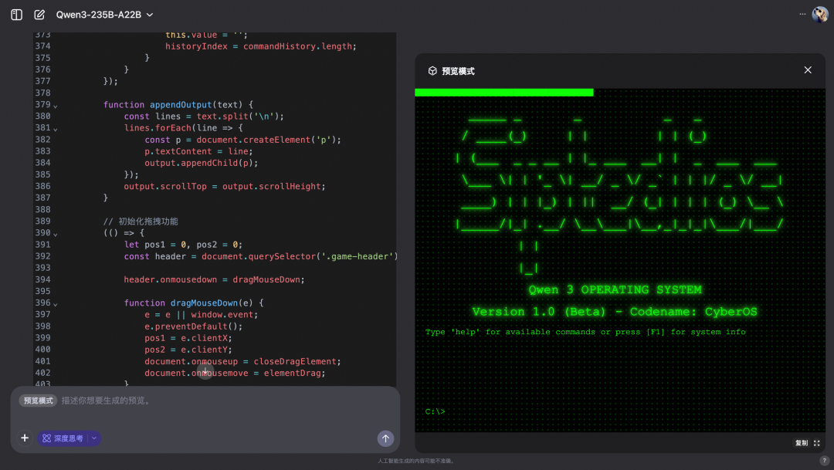The image size is (834, 470).
Task: Click the "Type 'help' for available commands" line
Action: (585, 332)
